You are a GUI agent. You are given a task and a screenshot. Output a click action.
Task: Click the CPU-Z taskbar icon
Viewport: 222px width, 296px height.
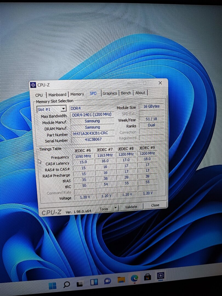pyautogui.click(x=161, y=276)
